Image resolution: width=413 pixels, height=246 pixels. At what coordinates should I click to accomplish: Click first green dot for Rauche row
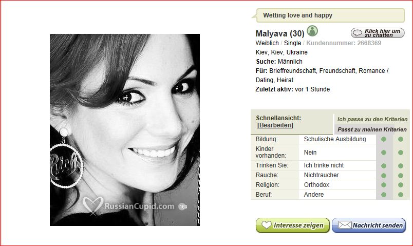pos(384,176)
